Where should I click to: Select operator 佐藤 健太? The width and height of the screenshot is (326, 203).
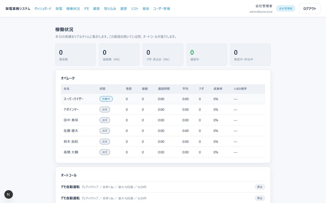pos(71,131)
